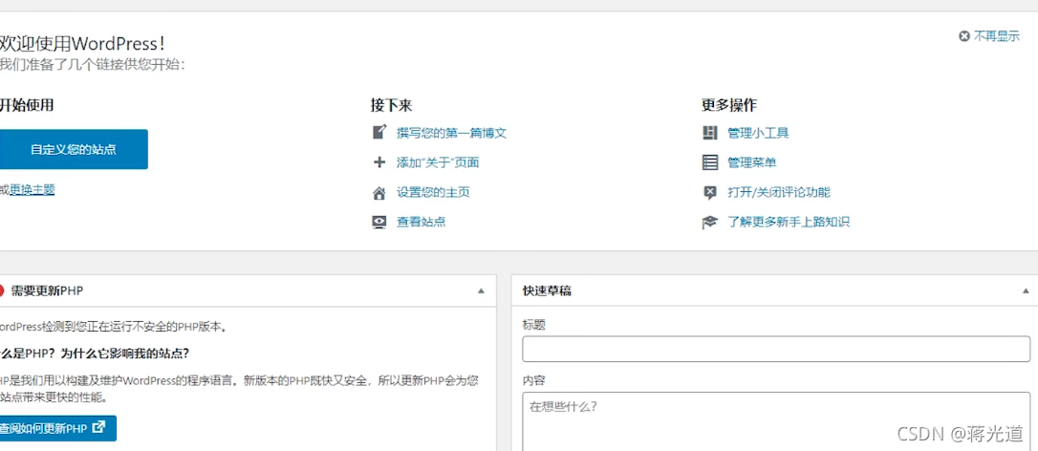Open the 管理菜单 link
This screenshot has width=1038, height=451.
tap(752, 162)
